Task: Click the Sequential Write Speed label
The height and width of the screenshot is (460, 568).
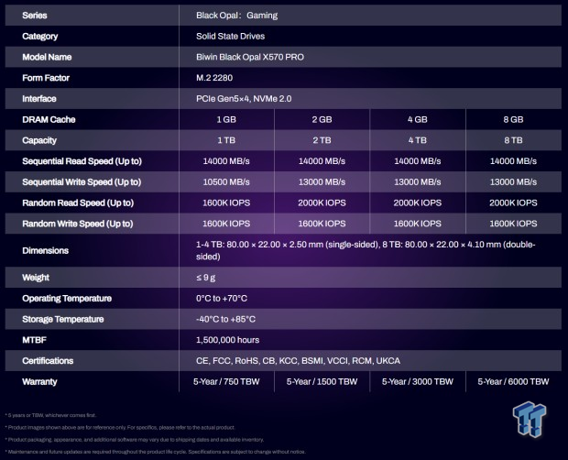Action: coord(82,181)
